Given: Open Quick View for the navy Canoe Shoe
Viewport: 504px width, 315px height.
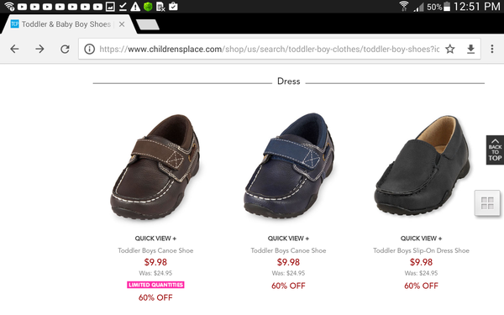Looking at the screenshot, I should pyautogui.click(x=288, y=239).
